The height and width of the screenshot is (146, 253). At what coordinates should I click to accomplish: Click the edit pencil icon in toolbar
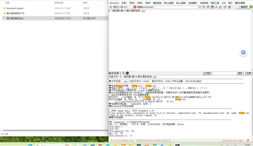pyautogui.click(x=230, y=7)
